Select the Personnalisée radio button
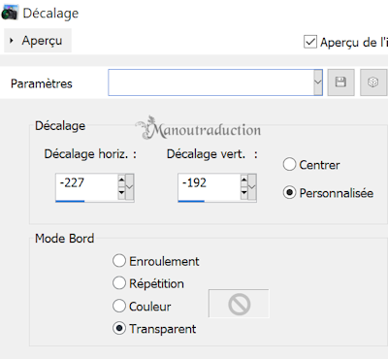This screenshot has height=359, width=388. click(289, 193)
